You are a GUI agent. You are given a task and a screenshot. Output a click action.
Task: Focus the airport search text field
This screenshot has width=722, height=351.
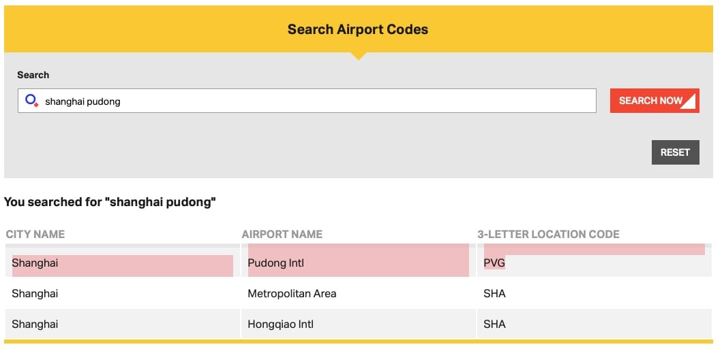click(x=314, y=101)
